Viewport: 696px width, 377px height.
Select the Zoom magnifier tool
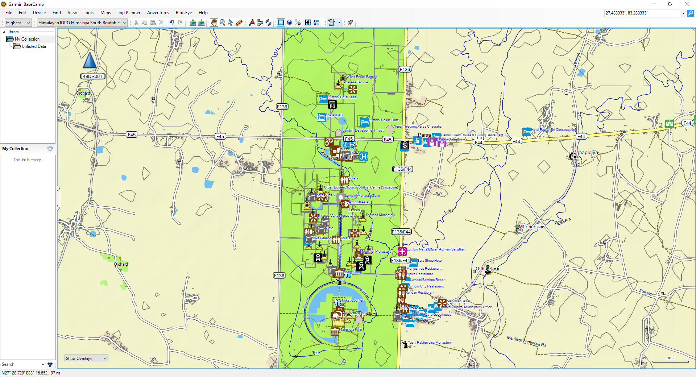[222, 22]
